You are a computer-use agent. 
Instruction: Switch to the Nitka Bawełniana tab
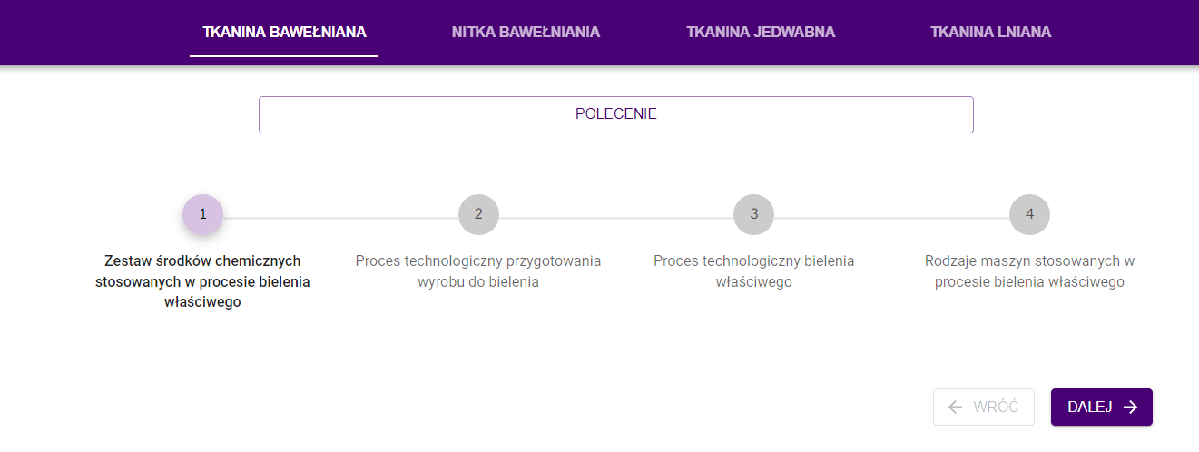(x=526, y=33)
